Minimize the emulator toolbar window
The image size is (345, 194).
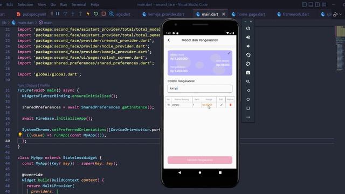point(245,22)
